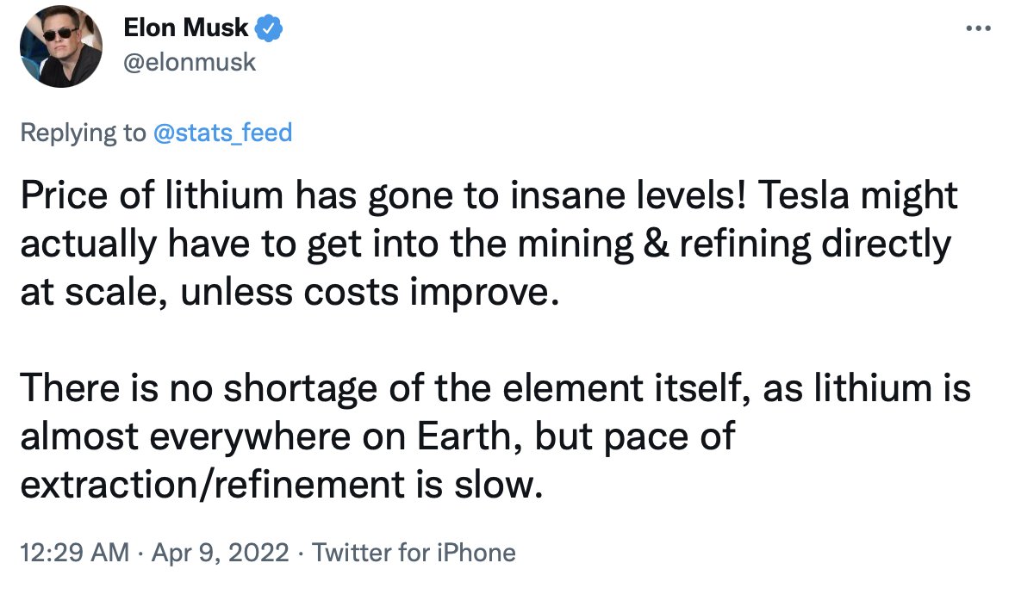Click the "extraction/refinement is slow." line

point(281,485)
